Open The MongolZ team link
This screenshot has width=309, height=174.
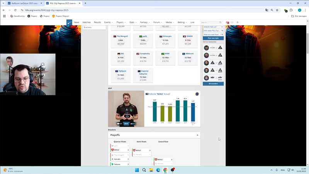tap(122, 36)
